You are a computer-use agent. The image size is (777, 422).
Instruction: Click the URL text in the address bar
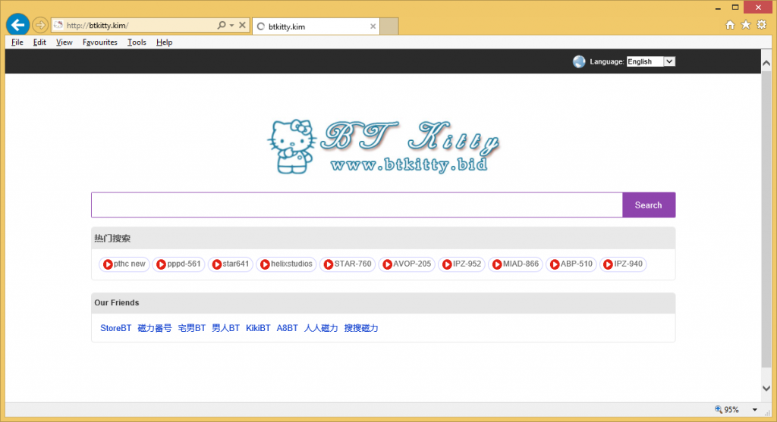click(x=98, y=25)
